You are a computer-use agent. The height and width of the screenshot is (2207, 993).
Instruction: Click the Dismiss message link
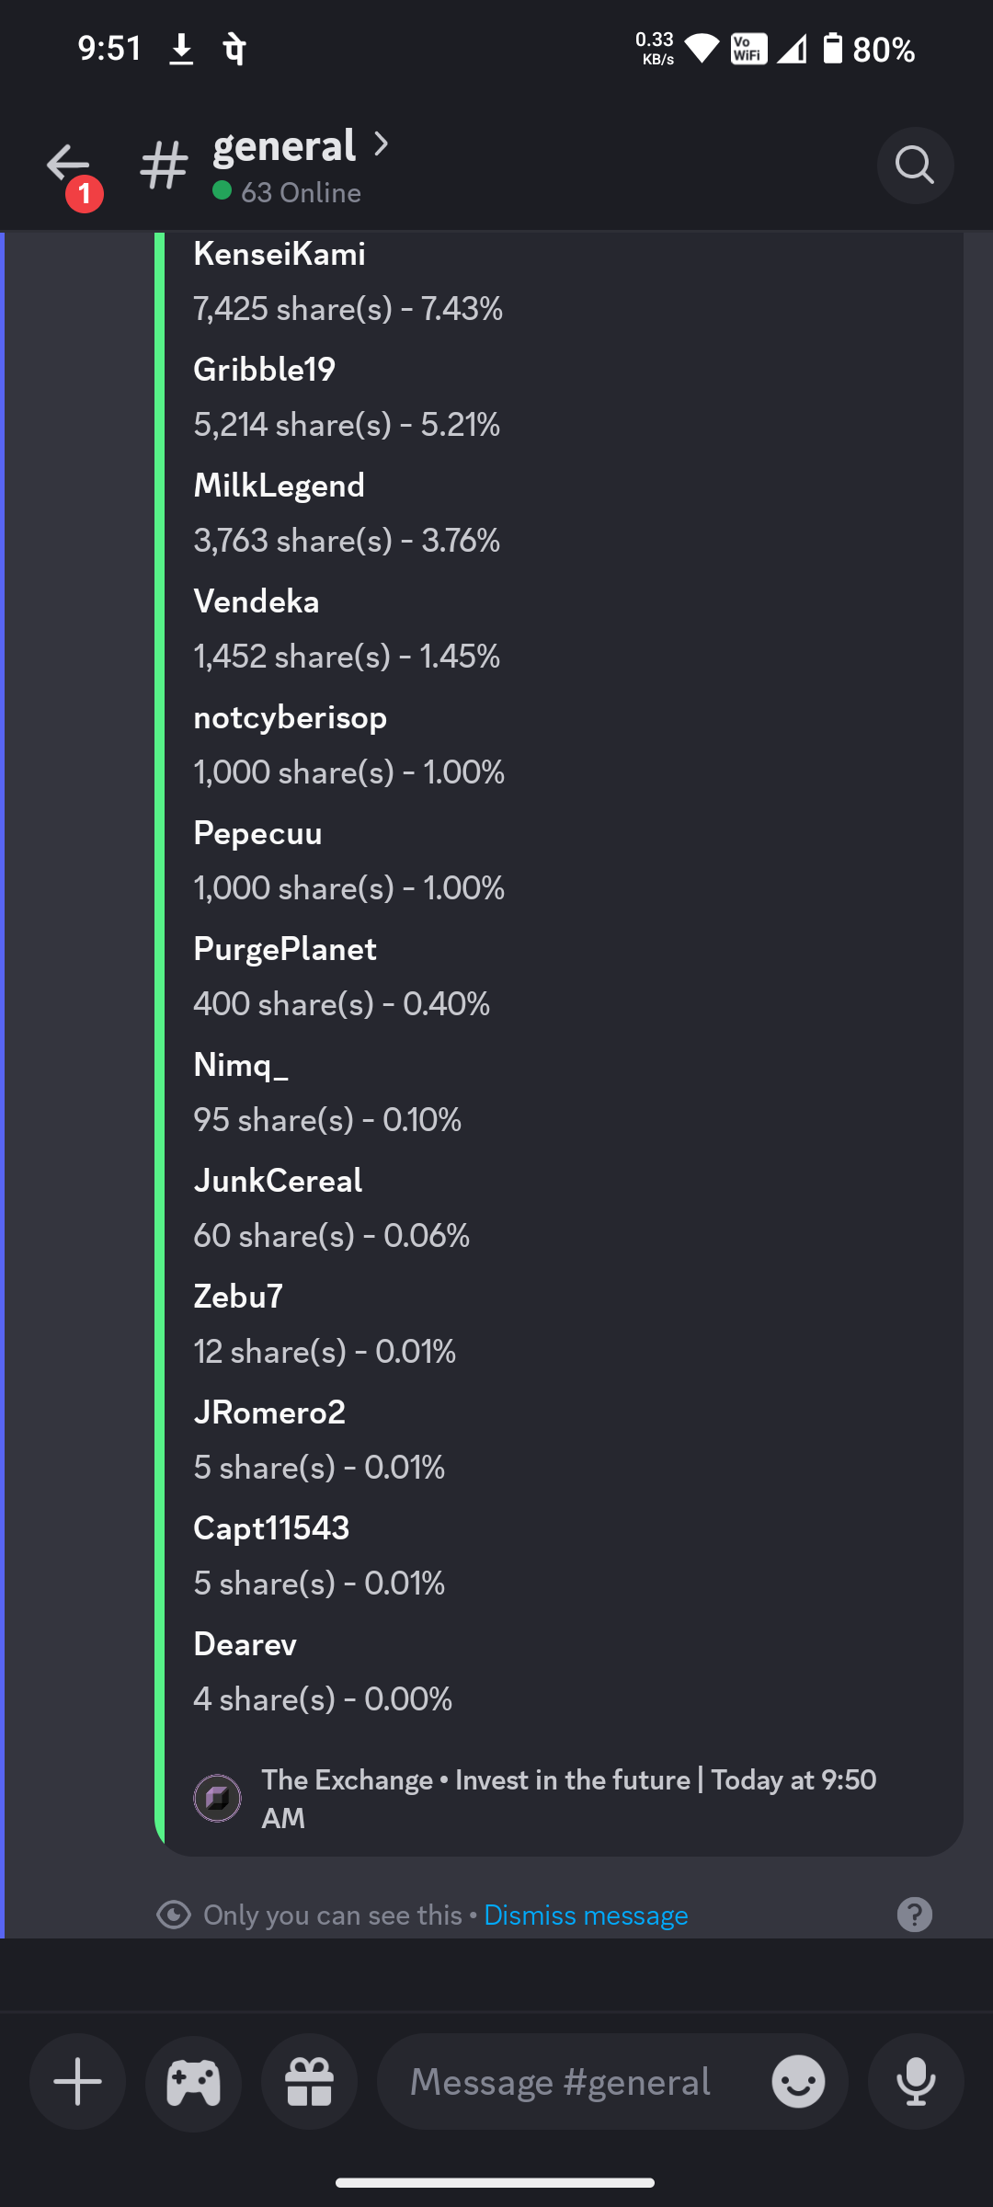click(586, 1915)
